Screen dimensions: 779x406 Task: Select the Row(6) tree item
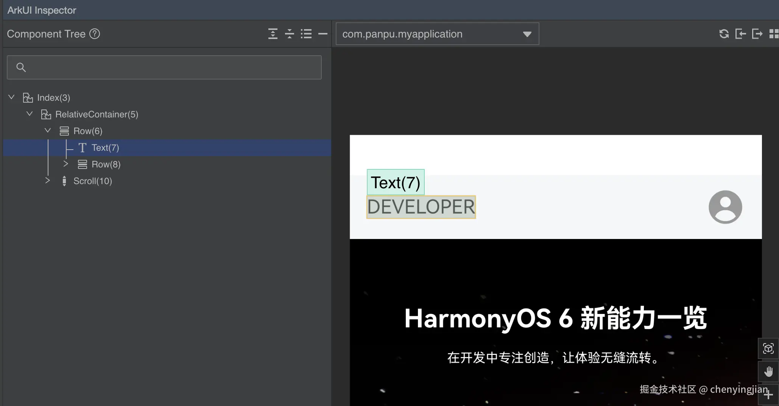point(167,131)
